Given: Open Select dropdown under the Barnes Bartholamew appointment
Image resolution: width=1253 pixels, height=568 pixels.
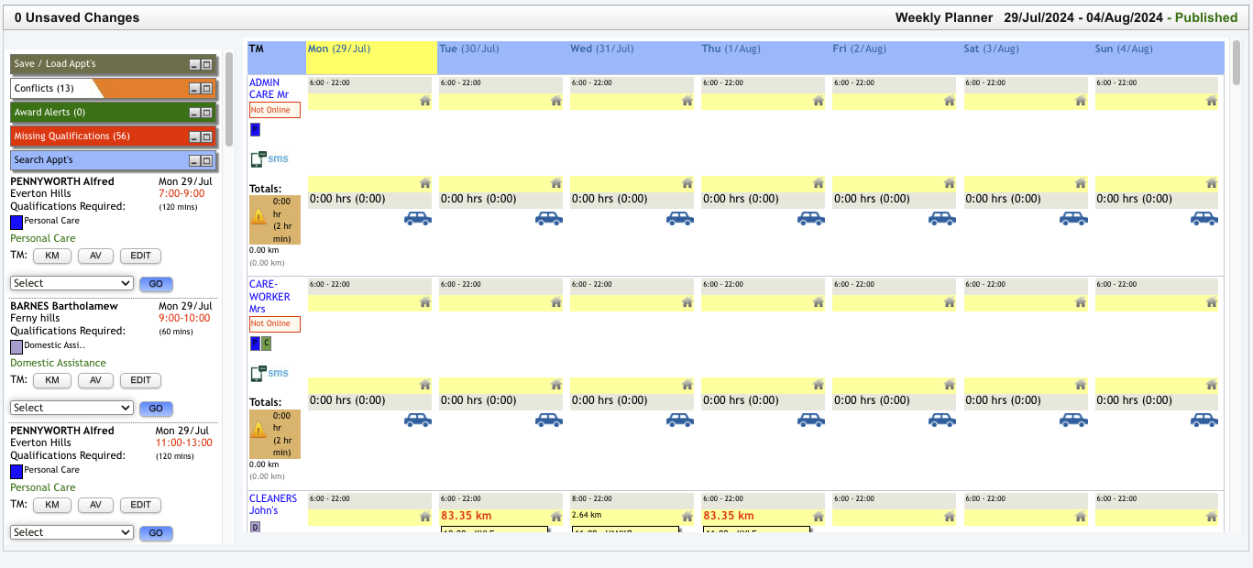Looking at the screenshot, I should (71, 408).
